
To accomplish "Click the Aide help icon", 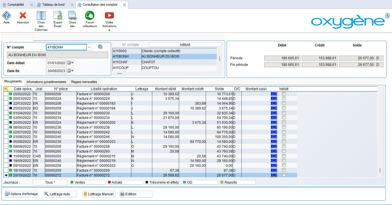I will 6,16.
